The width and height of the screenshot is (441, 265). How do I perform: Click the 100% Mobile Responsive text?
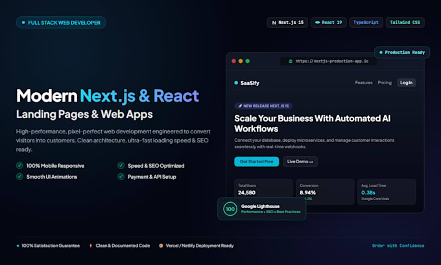tap(55, 166)
